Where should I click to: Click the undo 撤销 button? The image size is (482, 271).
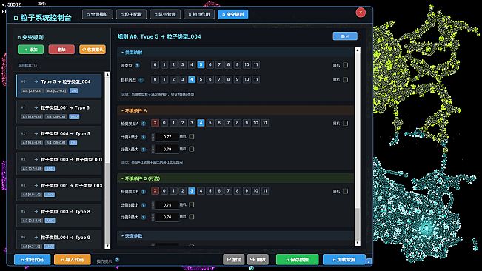click(x=234, y=260)
